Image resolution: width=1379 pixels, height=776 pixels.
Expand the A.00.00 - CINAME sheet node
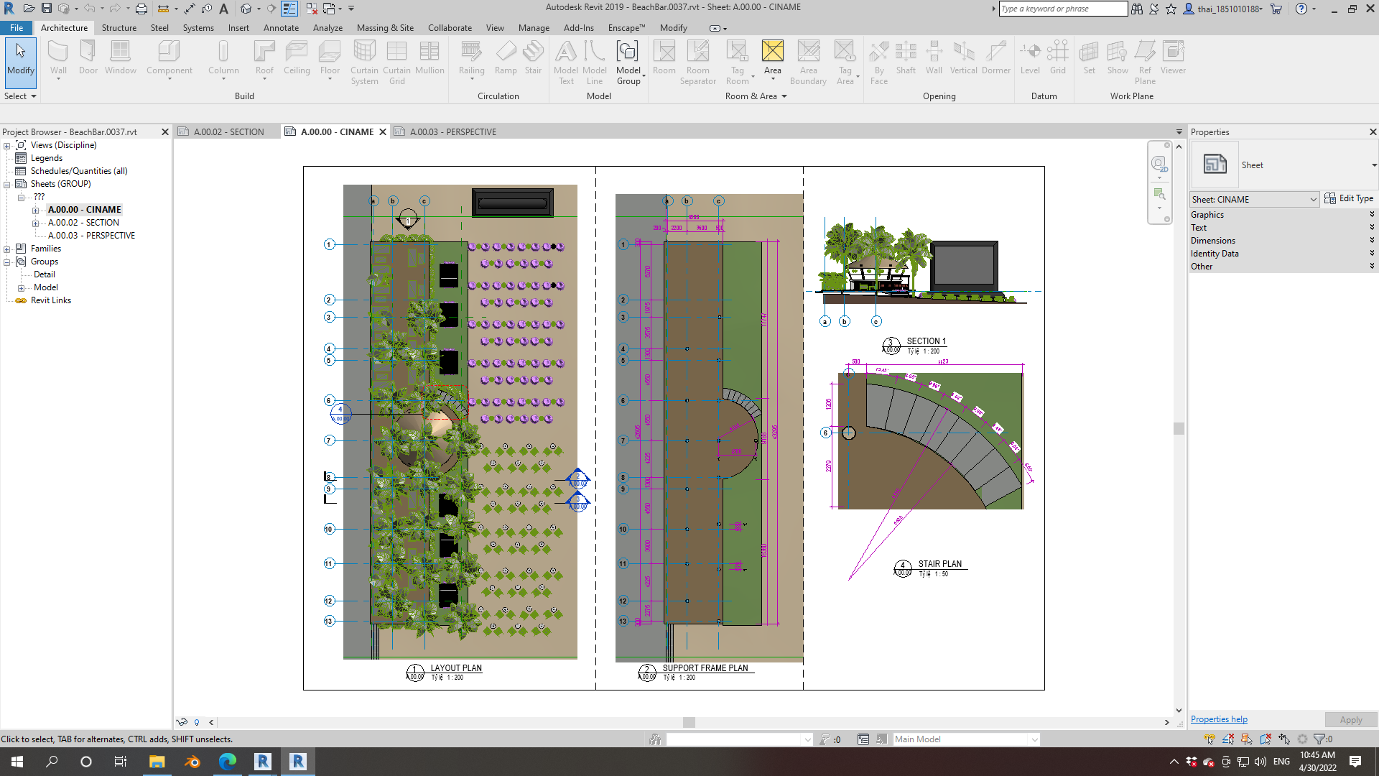[36, 211]
